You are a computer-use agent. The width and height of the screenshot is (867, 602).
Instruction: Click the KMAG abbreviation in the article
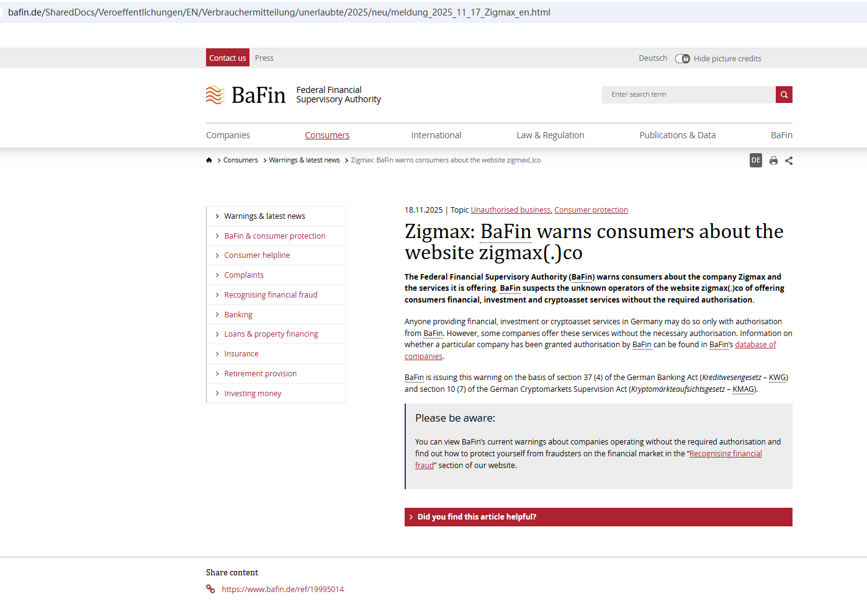click(x=743, y=389)
